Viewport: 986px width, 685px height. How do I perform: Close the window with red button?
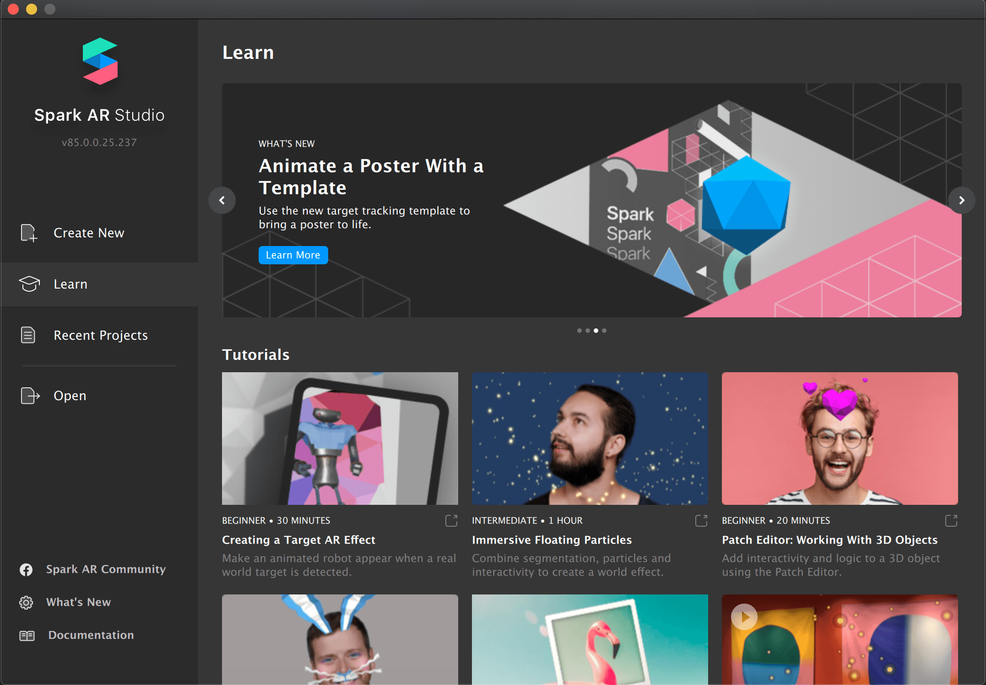click(x=14, y=9)
